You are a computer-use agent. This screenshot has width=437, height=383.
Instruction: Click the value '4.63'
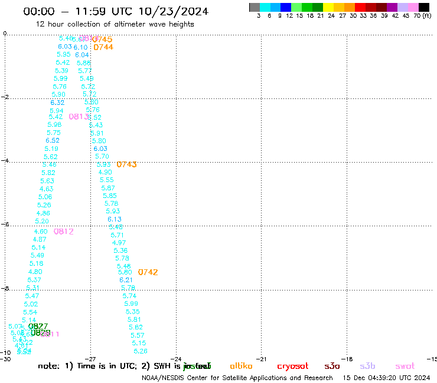[47, 189]
